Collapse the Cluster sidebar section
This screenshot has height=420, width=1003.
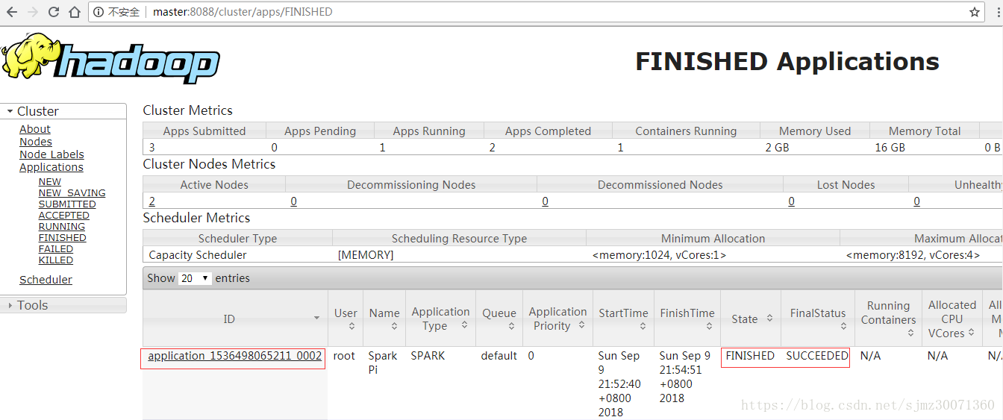click(x=63, y=111)
